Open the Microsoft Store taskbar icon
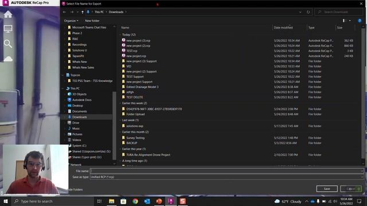Image resolution: width=367 pixels, height=206 pixels. click(123, 201)
